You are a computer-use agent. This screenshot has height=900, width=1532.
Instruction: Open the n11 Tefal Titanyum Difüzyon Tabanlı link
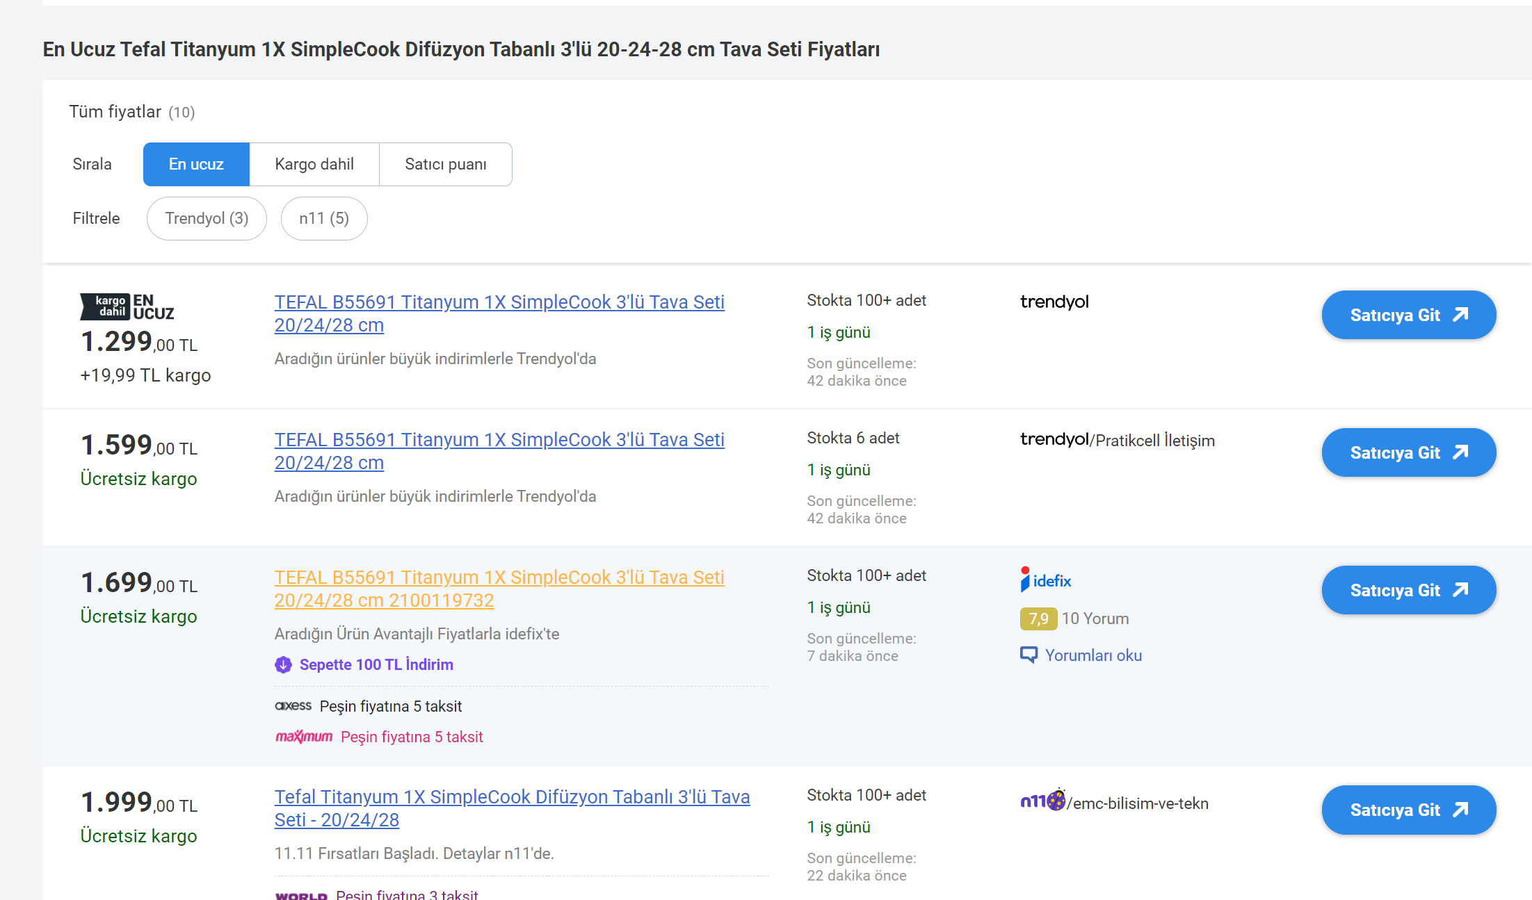tap(511, 797)
